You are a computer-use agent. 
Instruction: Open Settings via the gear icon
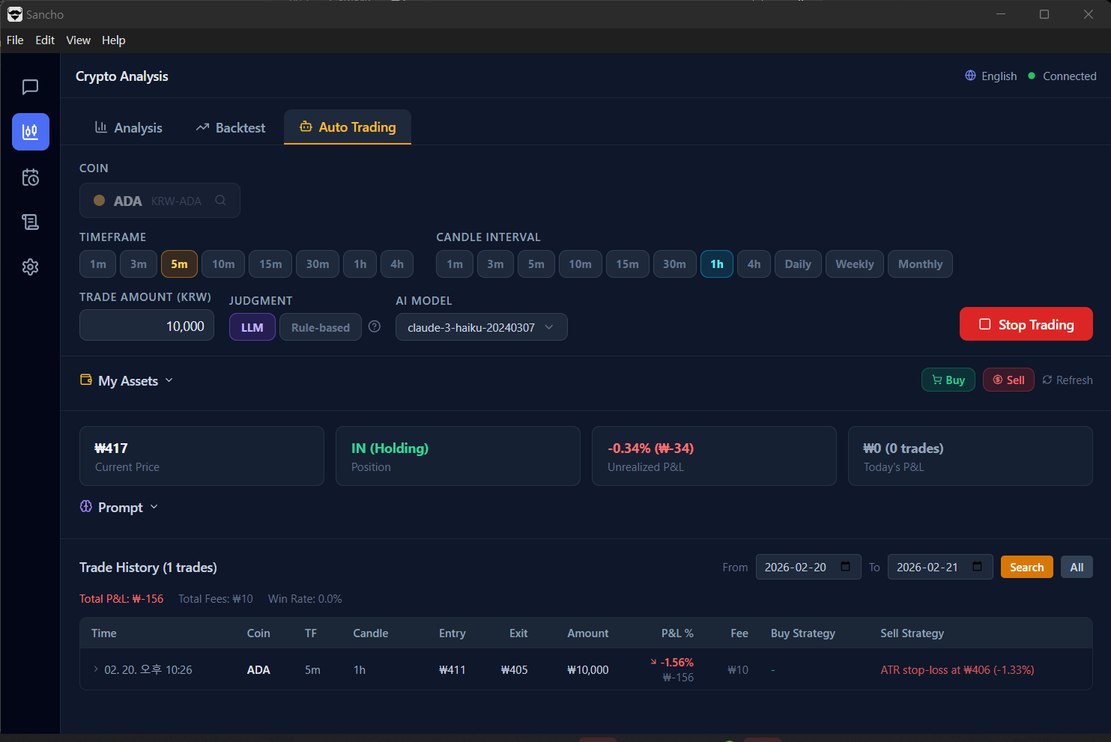tap(30, 267)
